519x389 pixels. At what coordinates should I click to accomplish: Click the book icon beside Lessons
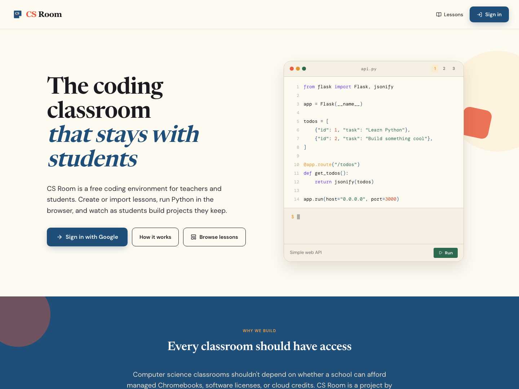click(x=439, y=14)
